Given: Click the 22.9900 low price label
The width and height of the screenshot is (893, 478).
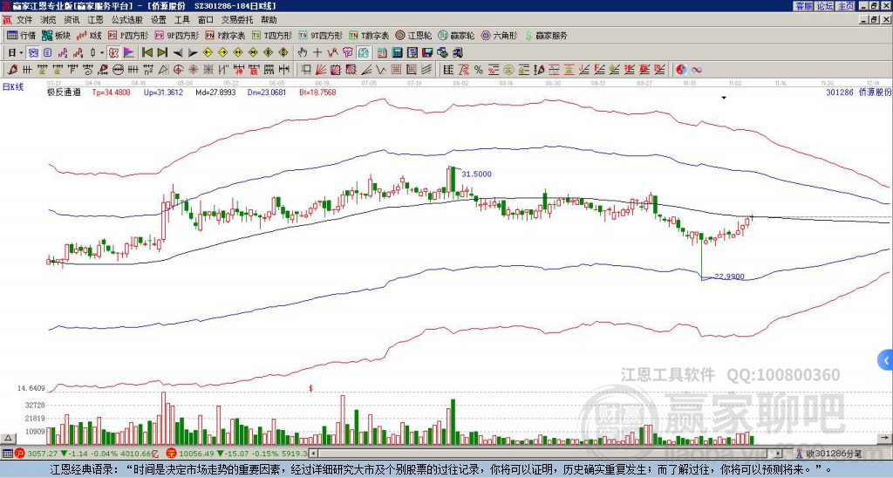Looking at the screenshot, I should point(729,277).
